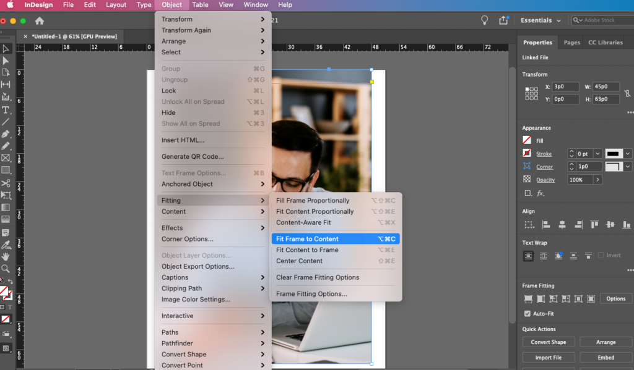The image size is (634, 370).
Task: Select the Type tool in the toolbar
Action: (x=7, y=110)
